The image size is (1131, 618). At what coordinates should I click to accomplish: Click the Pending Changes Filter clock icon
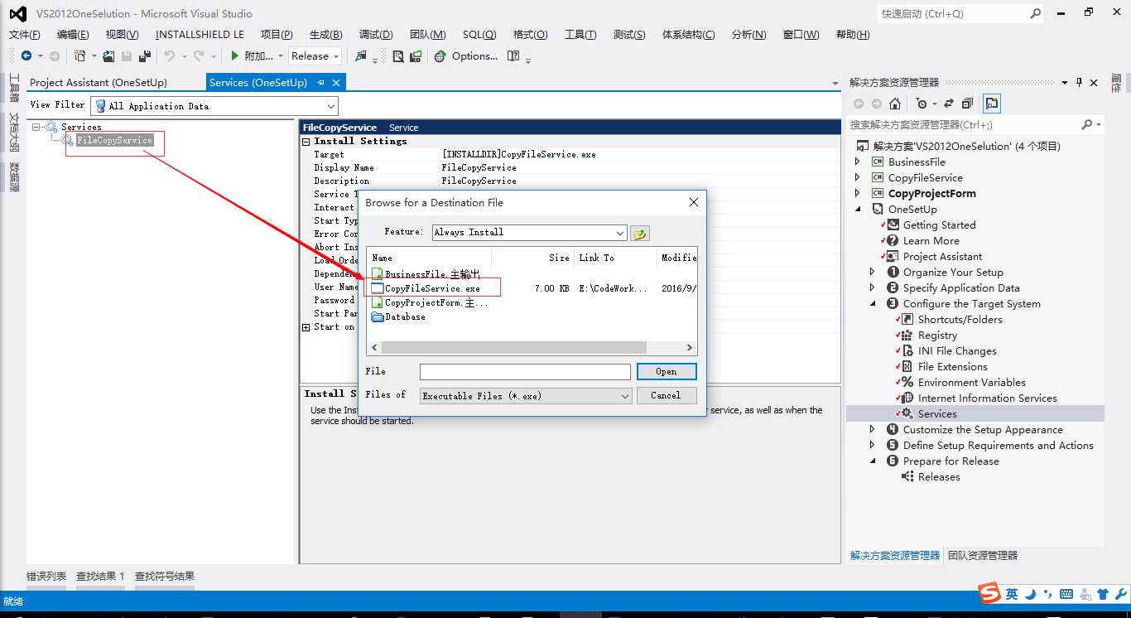click(x=922, y=104)
